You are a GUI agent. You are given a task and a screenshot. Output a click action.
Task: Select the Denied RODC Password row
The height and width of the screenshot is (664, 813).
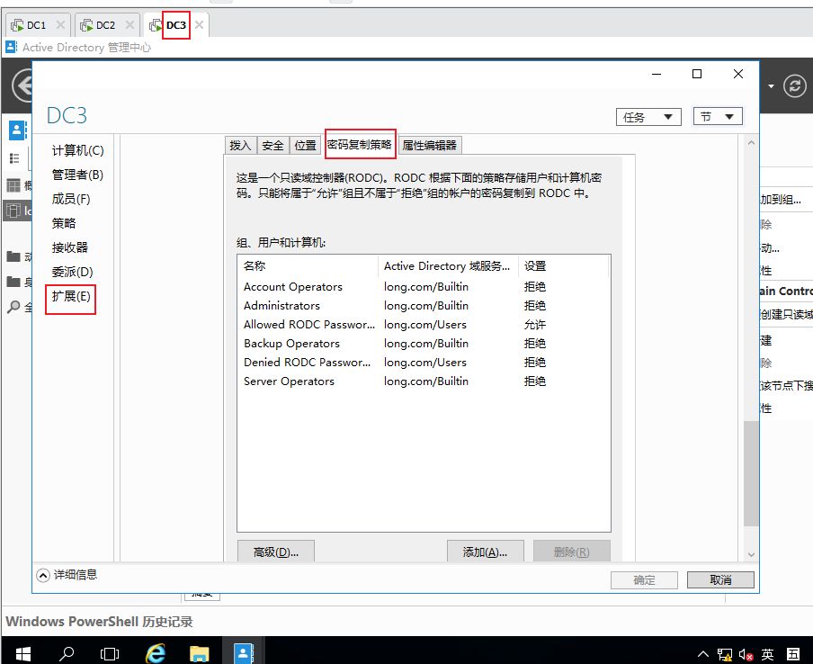pyautogui.click(x=423, y=362)
